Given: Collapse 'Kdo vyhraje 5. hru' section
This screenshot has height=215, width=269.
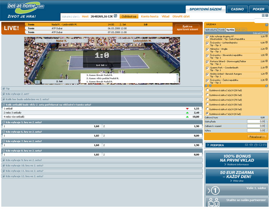Looking at the screenshot, I should 4,122.
